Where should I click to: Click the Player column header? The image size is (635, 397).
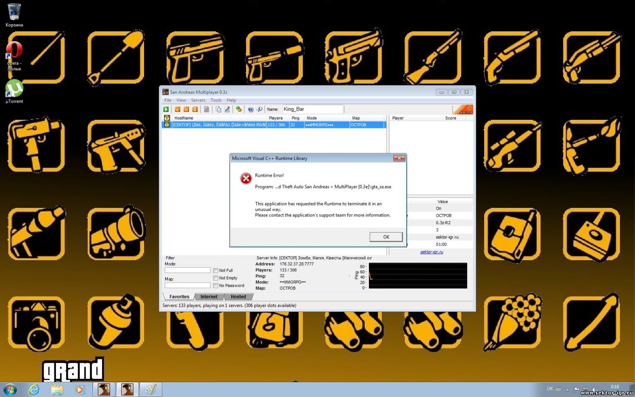tap(416, 118)
